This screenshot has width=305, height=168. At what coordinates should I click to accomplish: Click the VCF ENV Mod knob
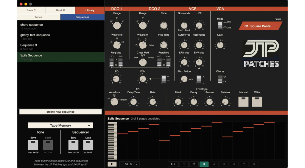199,62
